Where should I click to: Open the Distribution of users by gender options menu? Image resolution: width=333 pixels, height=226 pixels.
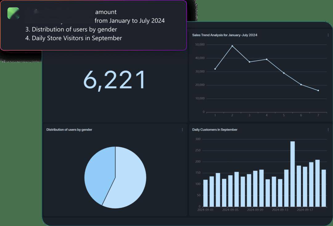click(182, 129)
